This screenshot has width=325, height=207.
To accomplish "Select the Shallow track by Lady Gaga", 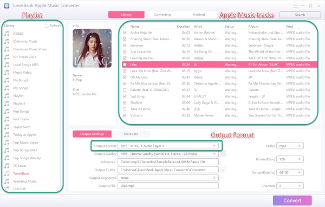I will point(220,102).
